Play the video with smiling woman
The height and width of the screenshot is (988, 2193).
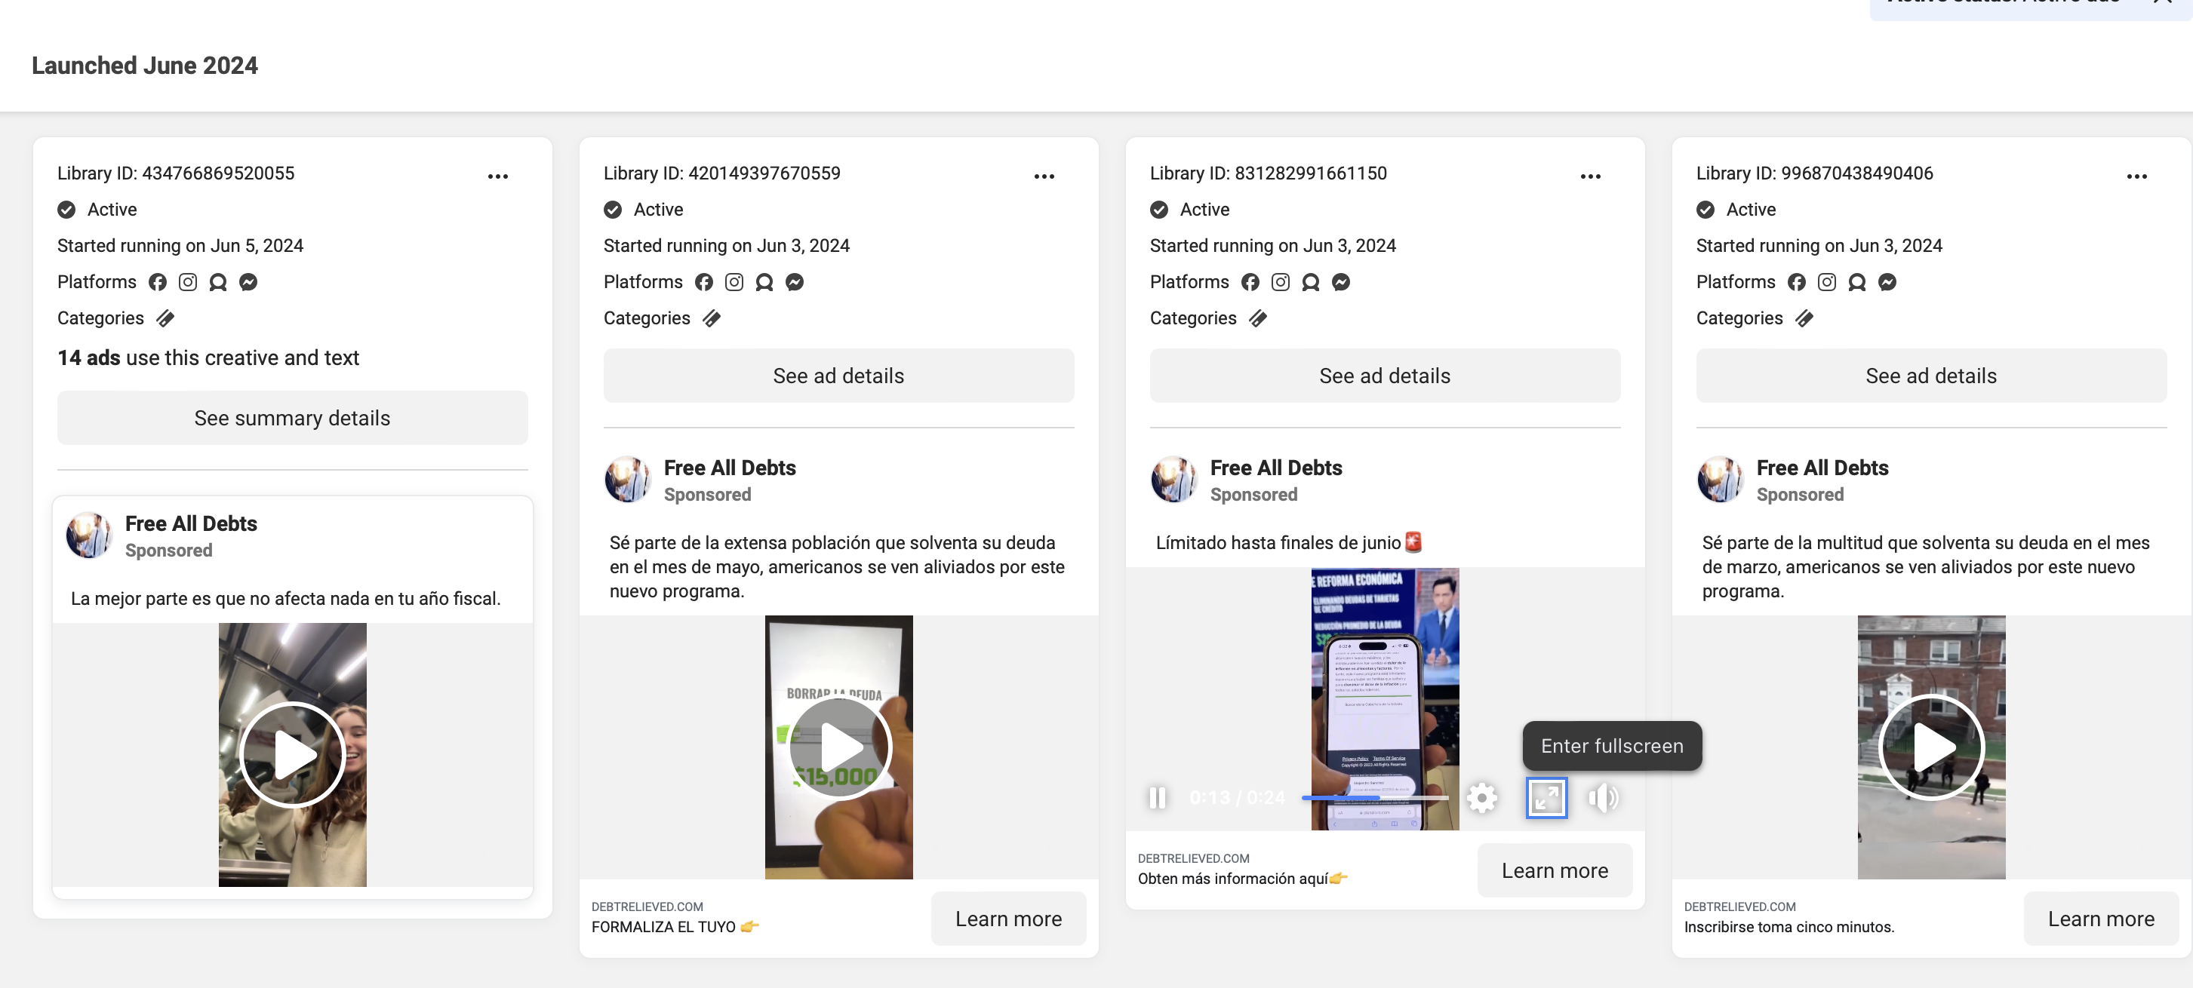click(x=292, y=754)
